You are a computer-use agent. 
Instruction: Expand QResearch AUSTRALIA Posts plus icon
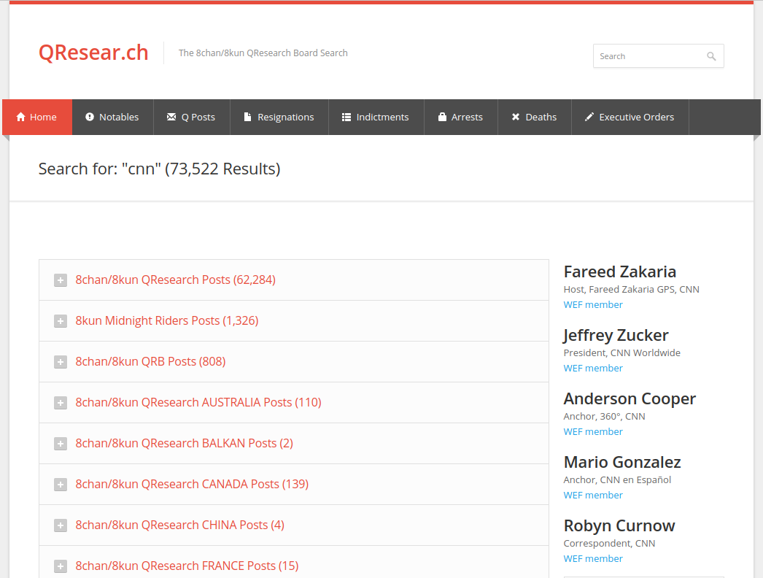click(61, 403)
